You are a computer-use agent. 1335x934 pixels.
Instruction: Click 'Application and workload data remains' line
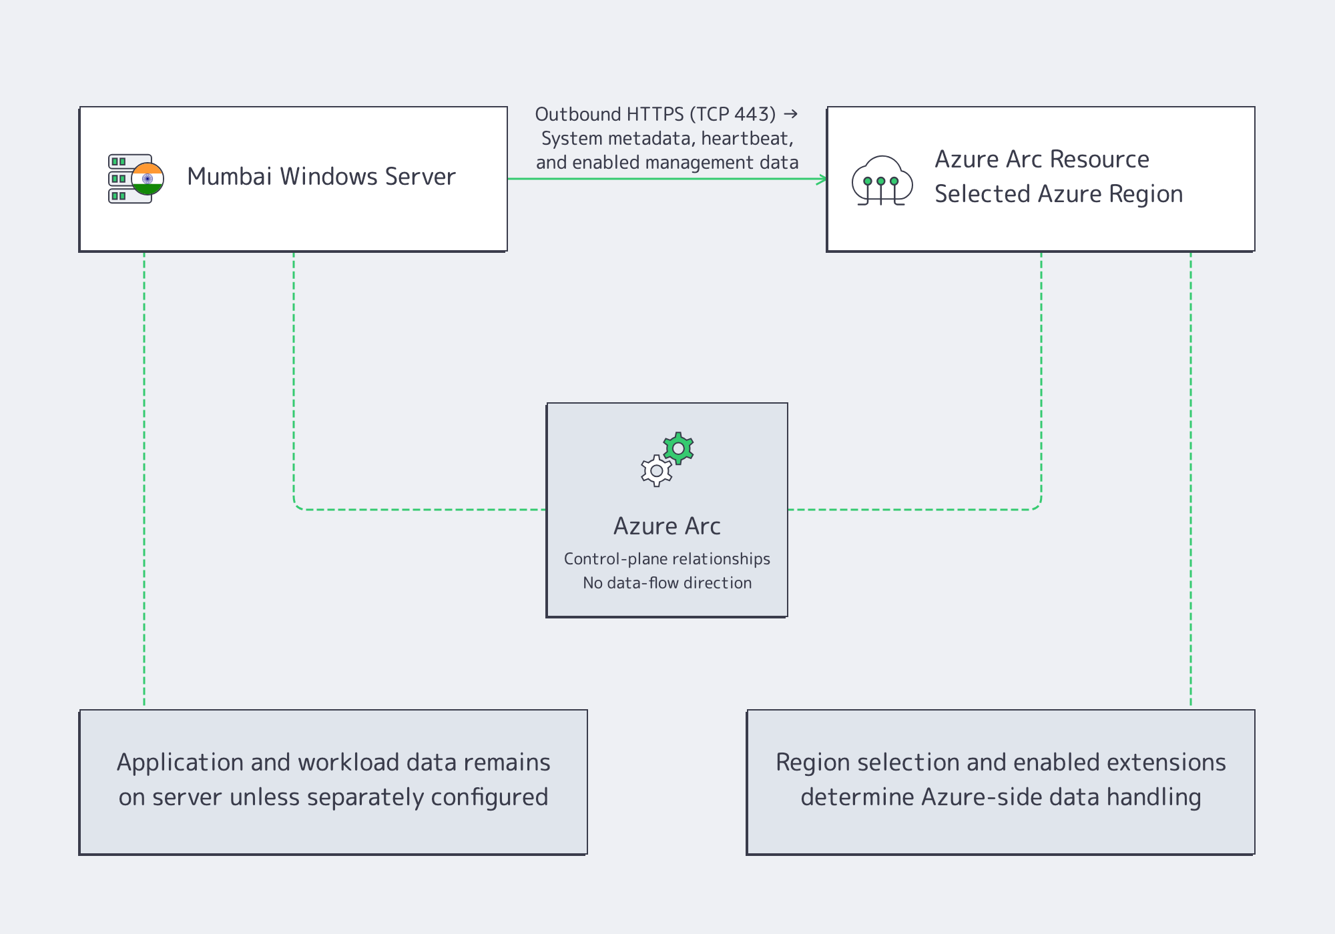(333, 763)
